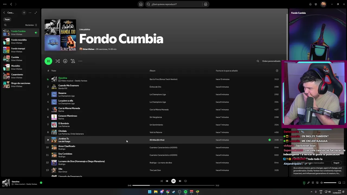Open Fondo Cumbia title in Now Playing panel
Screen dimensions: 347x195
point(298,13)
